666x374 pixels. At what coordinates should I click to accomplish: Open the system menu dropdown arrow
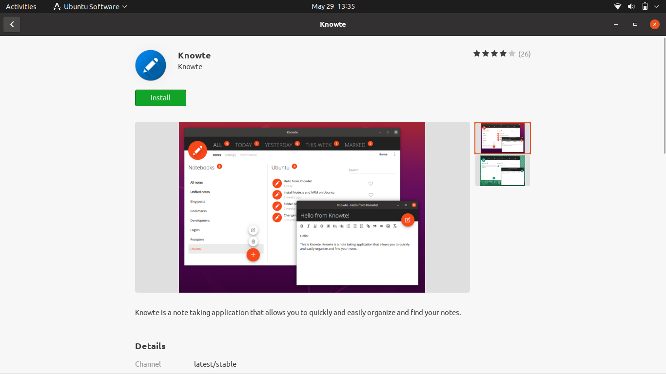coord(657,6)
